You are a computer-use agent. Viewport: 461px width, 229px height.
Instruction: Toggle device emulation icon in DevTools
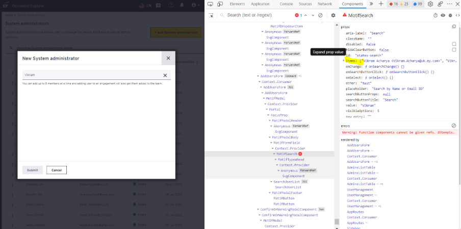coord(220,4)
